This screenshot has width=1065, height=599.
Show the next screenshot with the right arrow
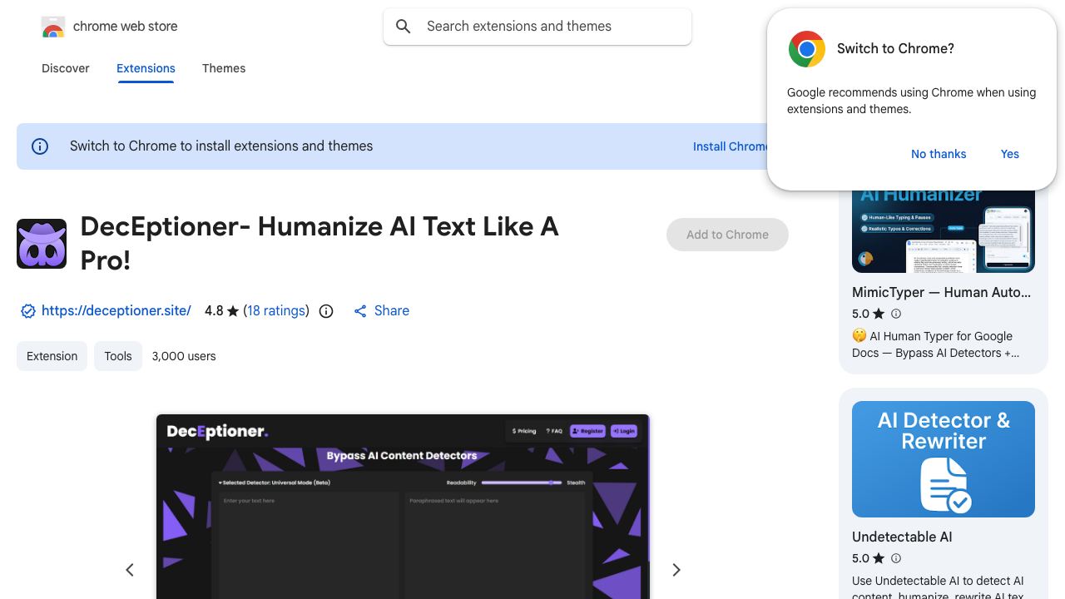click(x=676, y=570)
